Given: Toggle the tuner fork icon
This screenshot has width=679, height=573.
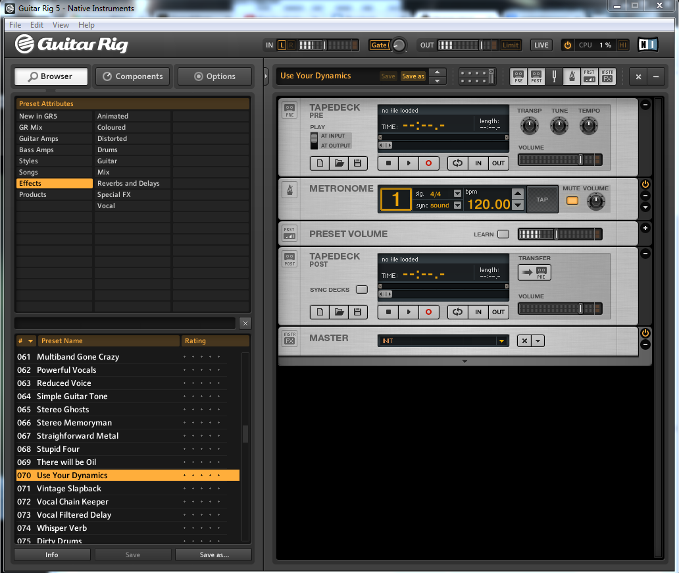Looking at the screenshot, I should [554, 76].
